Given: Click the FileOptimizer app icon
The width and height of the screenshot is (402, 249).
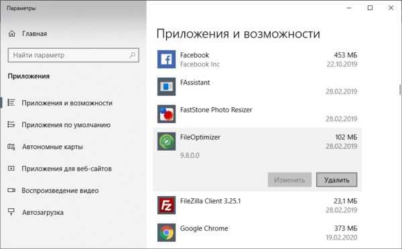Looking at the screenshot, I should pos(166,141).
